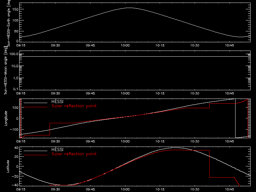
Task: Click 10:30 time label under Moon angle plot
Action: (195, 93)
